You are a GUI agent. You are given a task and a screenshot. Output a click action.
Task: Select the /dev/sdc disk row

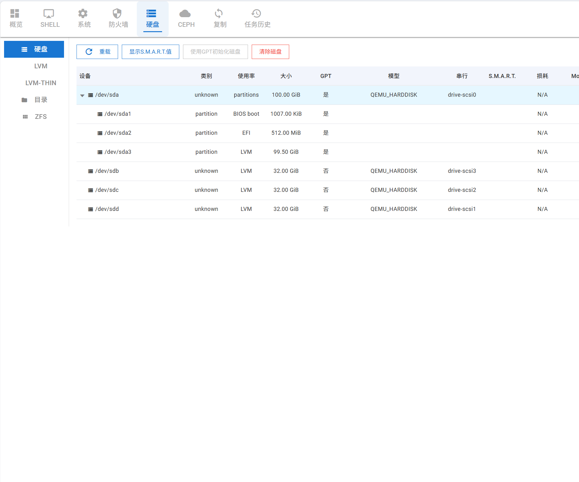click(328, 190)
